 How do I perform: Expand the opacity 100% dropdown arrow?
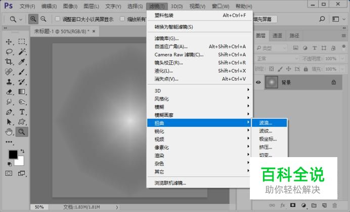(342, 59)
